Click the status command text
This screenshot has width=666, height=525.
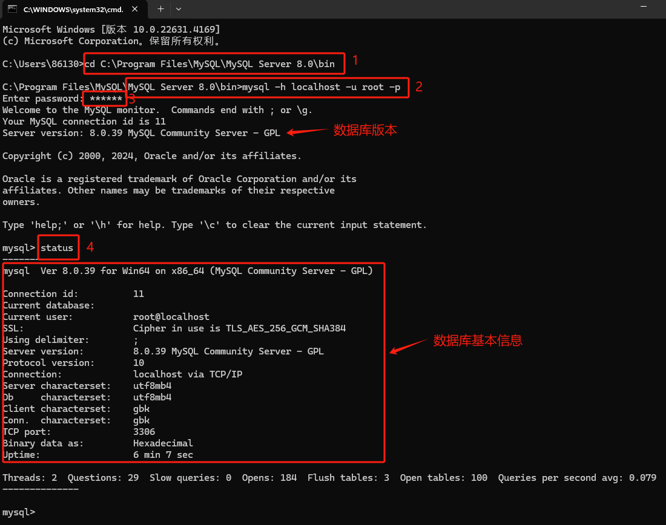click(57, 248)
